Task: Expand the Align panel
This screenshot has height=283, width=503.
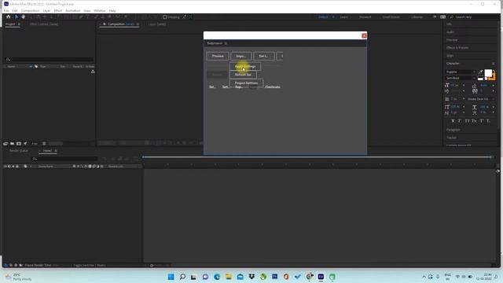Action: (x=450, y=56)
